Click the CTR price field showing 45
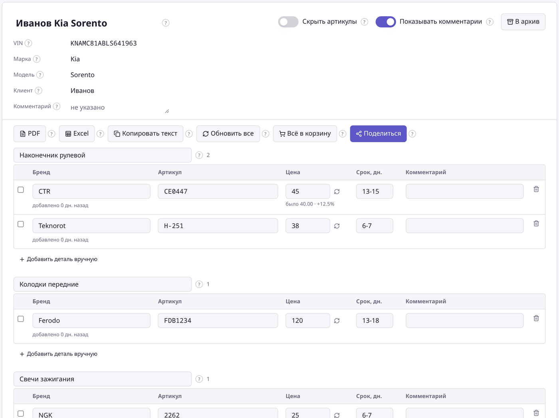Image resolution: width=559 pixels, height=418 pixels. tap(308, 191)
